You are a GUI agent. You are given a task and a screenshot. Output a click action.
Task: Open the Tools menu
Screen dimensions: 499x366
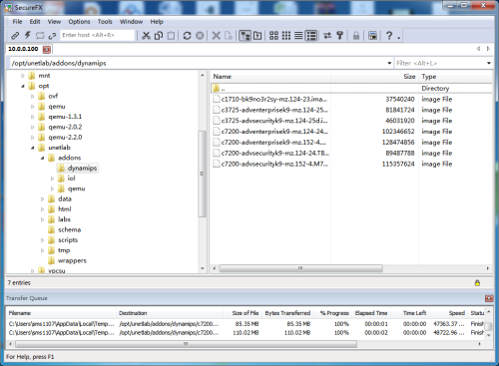click(105, 22)
